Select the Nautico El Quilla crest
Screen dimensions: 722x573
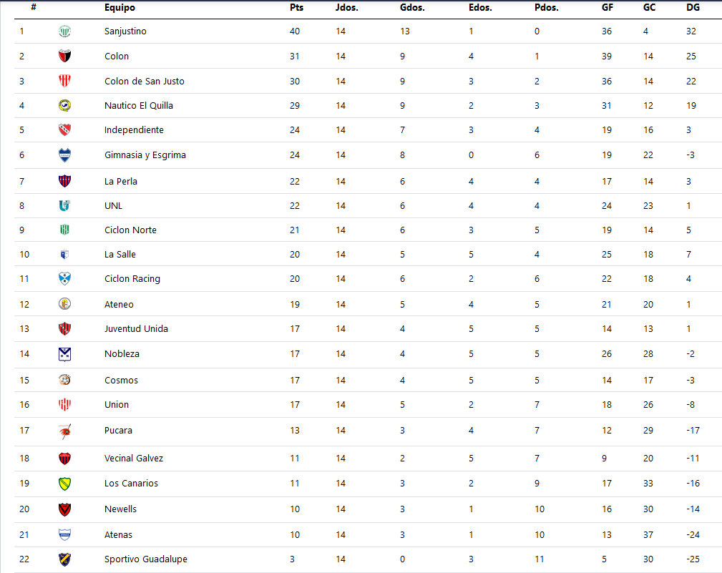coord(64,105)
